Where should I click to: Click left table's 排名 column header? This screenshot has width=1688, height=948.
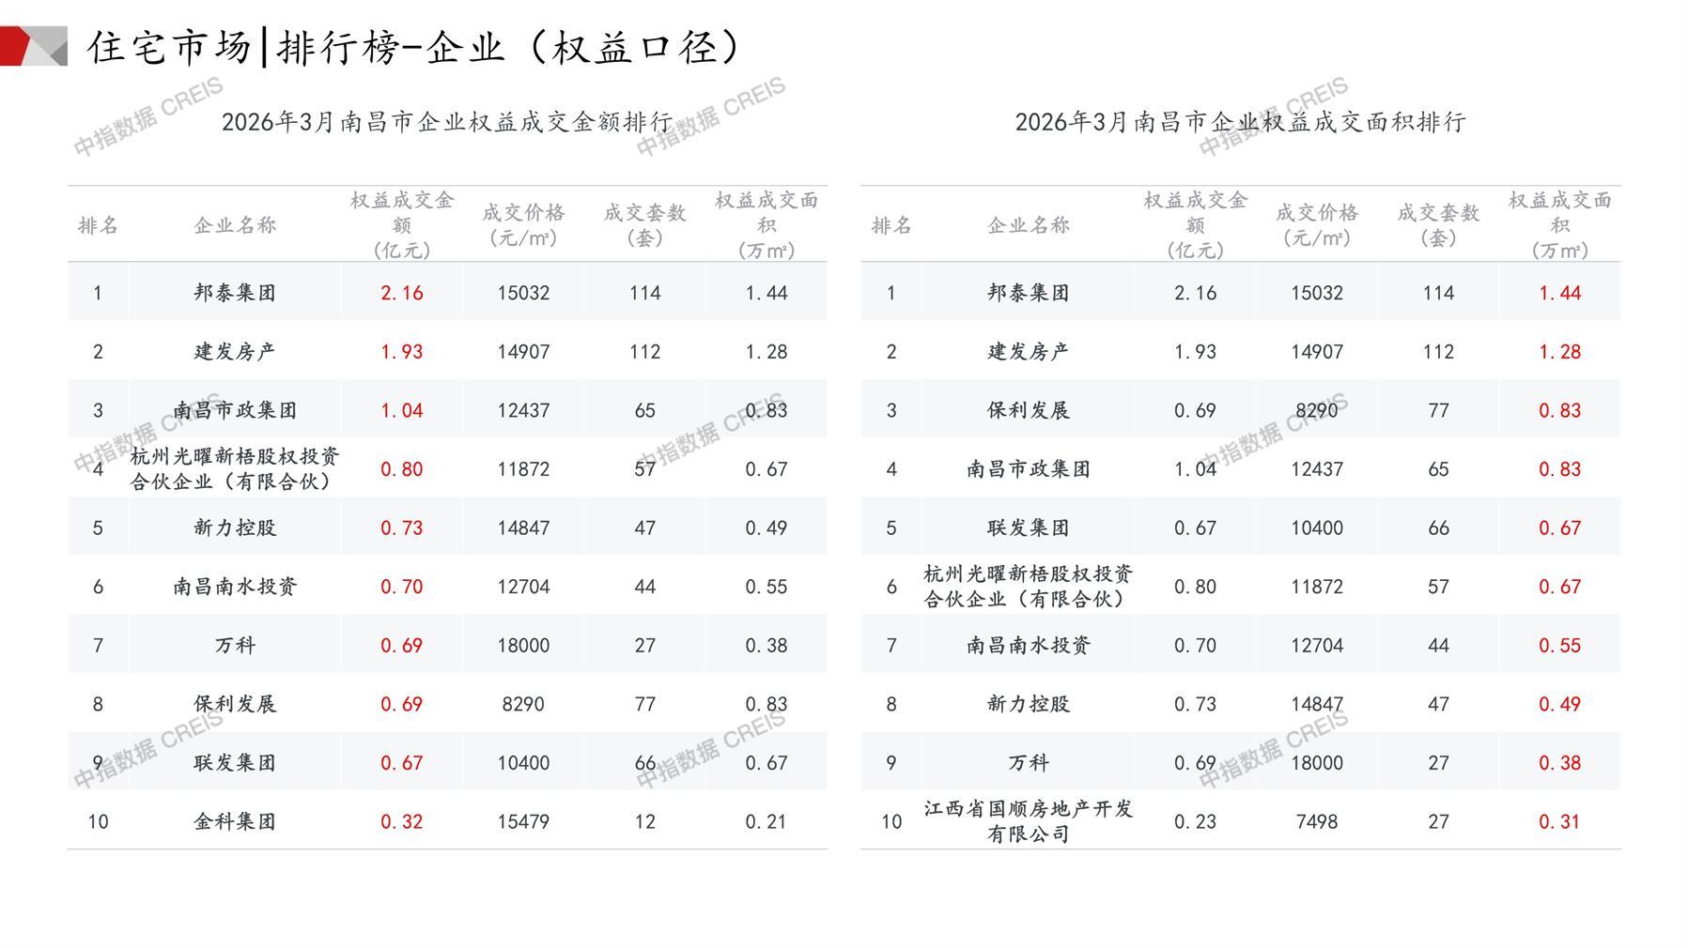[98, 225]
